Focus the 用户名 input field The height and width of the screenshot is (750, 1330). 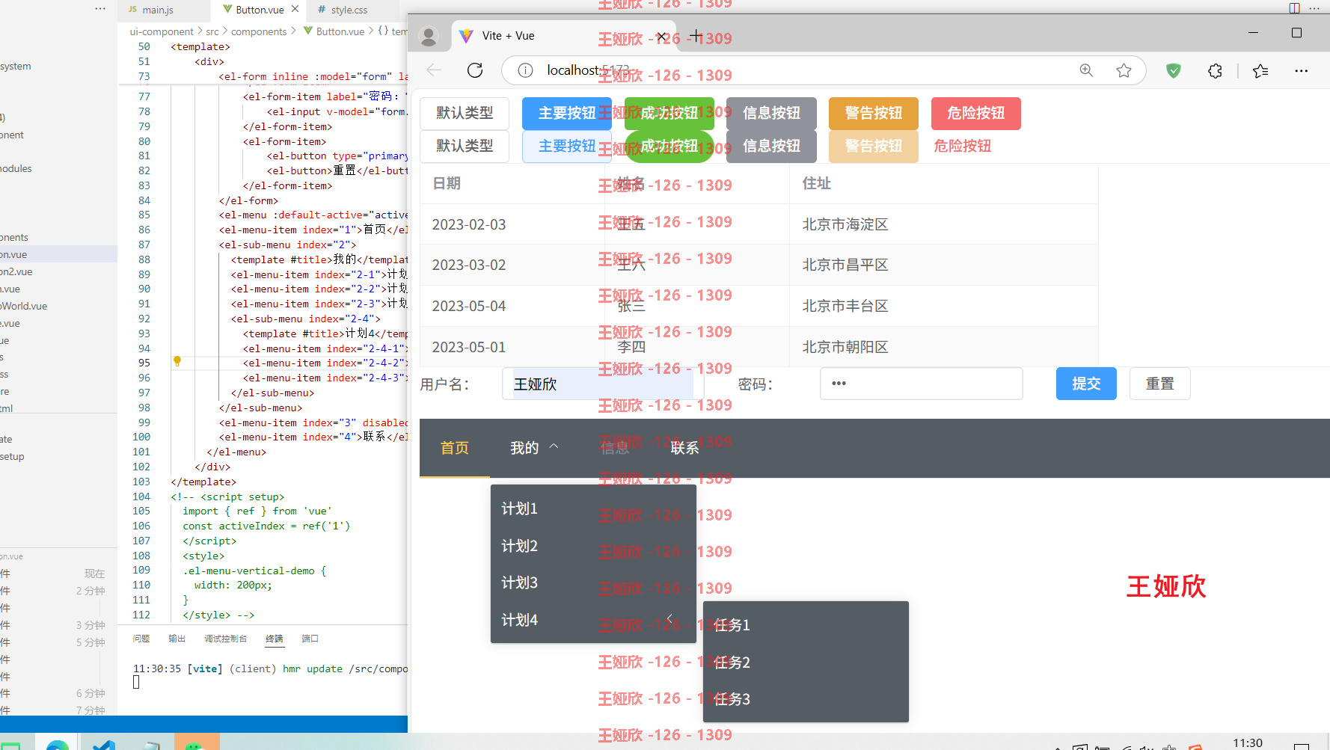click(x=603, y=384)
